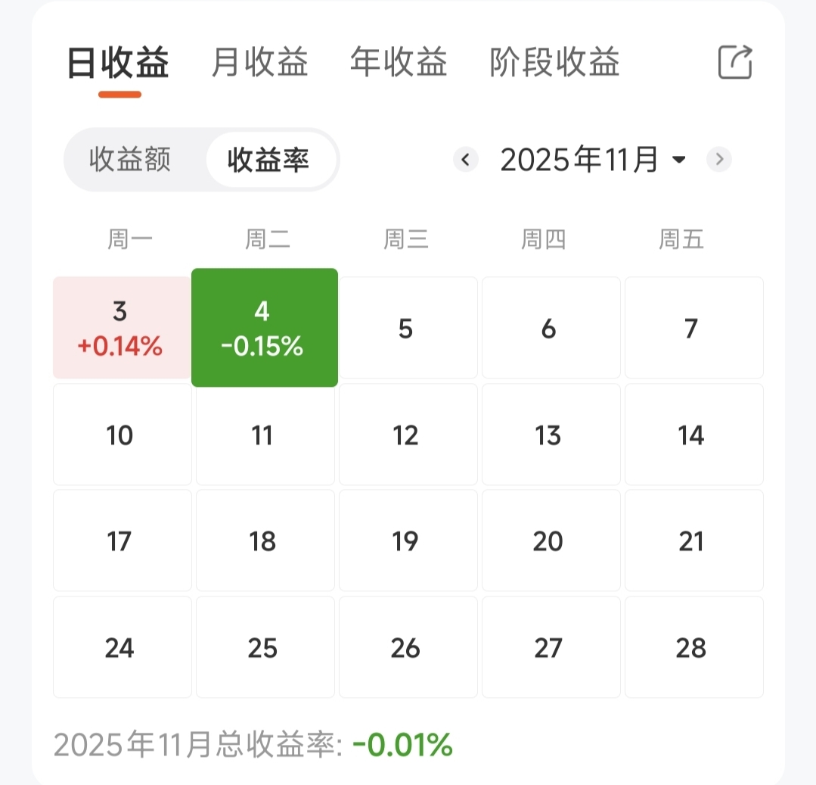Screen dimensions: 816x785
Task: Pick day 25 on the calendar
Action: tap(264, 647)
